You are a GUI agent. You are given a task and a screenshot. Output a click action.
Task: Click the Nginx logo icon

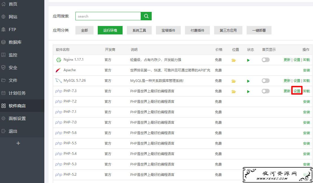(58, 60)
